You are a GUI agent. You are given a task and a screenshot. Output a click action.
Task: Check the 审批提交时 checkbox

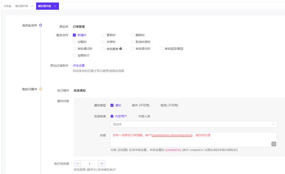(x=132, y=49)
